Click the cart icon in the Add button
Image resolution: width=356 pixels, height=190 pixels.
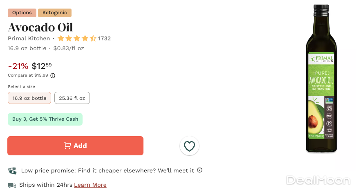pyautogui.click(x=67, y=146)
